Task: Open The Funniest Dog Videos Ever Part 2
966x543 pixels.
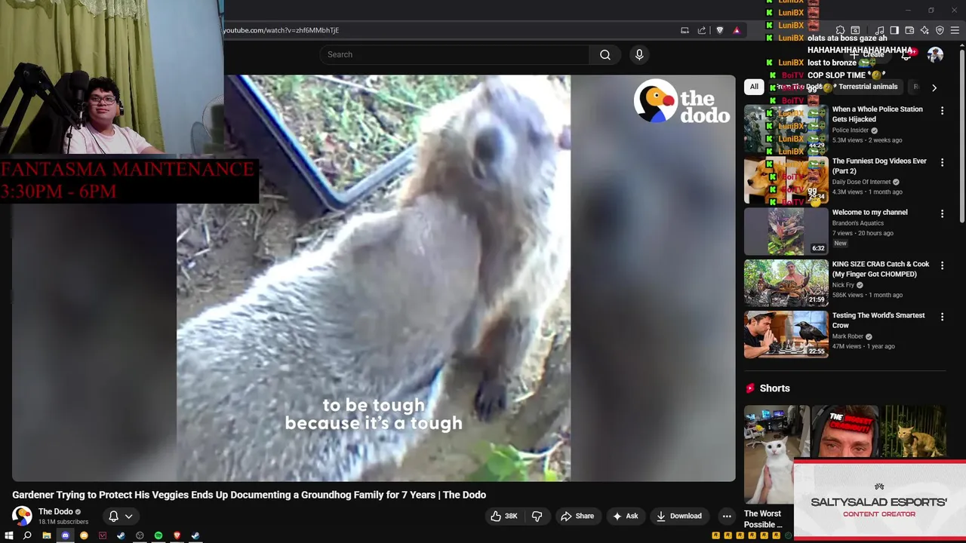Action: [879, 166]
